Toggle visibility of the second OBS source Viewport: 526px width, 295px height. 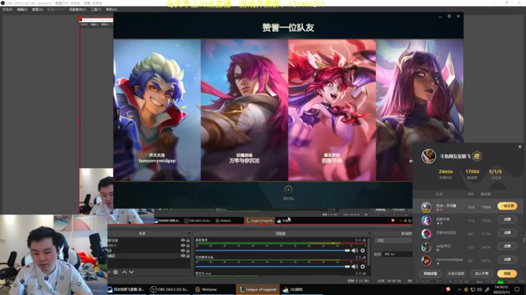click(183, 245)
